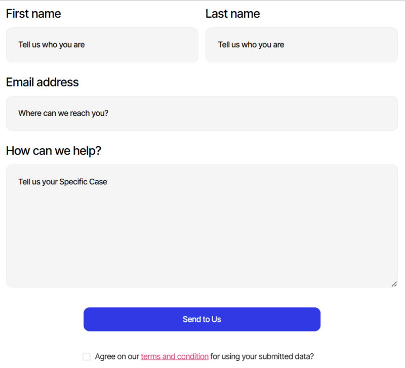Click 'for using your submitted data?' text
The image size is (405, 368).
262,357
